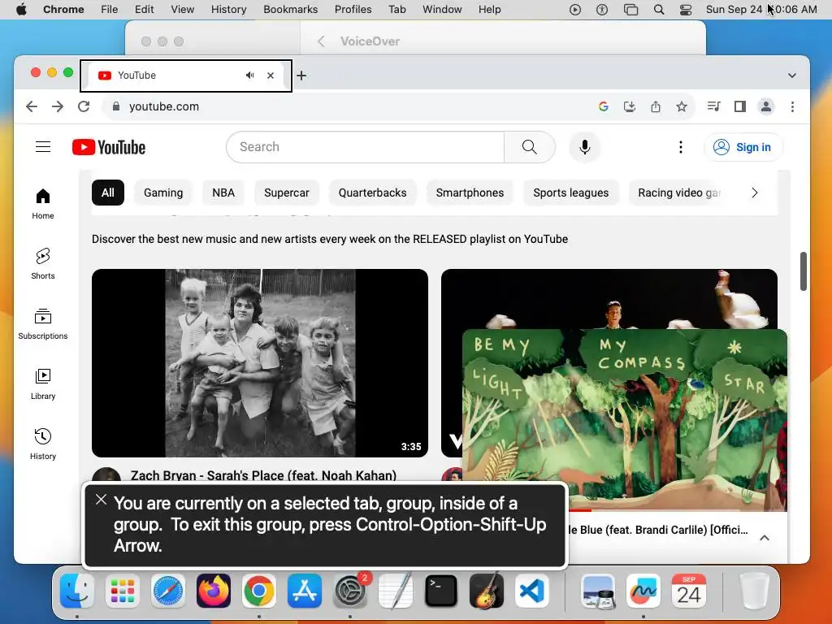832x624 pixels.
Task: Click the Google icon in the address bar
Action: coord(604,106)
